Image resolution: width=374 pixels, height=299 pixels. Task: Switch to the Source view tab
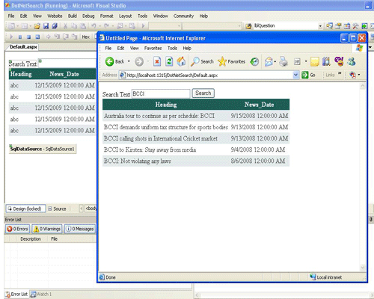pyautogui.click(x=57, y=209)
